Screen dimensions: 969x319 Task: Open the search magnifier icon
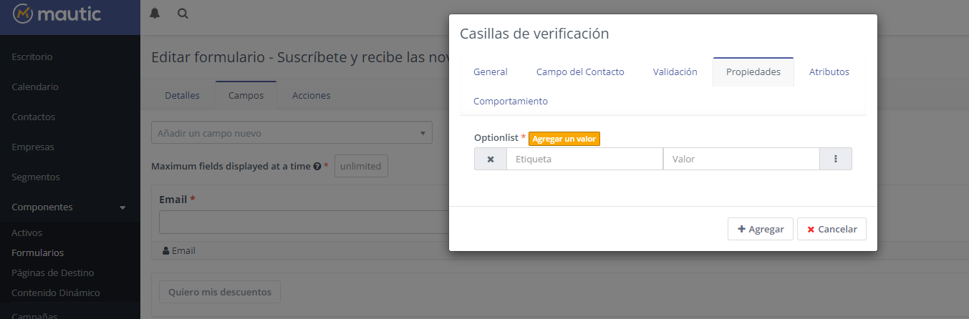coord(183,14)
